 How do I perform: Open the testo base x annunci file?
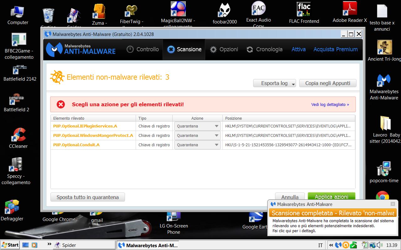tap(382, 18)
